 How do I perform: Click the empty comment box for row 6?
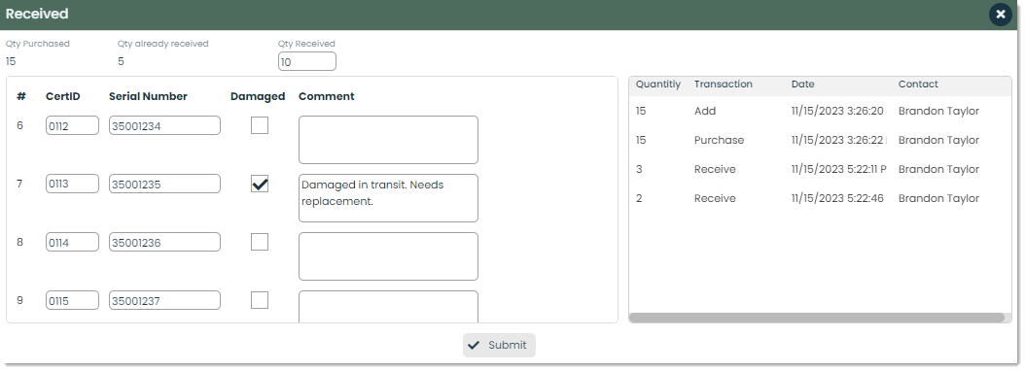click(388, 140)
